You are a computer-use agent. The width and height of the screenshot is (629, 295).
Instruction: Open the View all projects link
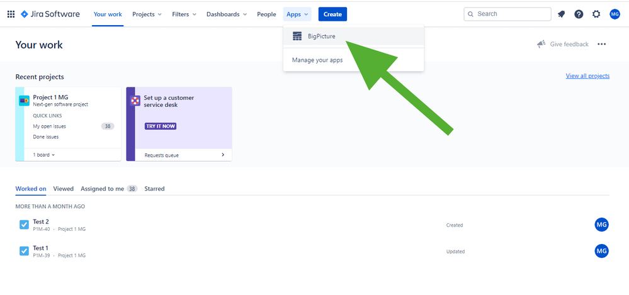(587, 75)
